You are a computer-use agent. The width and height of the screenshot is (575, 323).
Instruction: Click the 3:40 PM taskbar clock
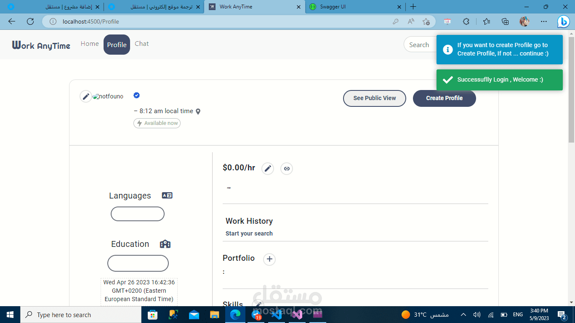click(539, 315)
